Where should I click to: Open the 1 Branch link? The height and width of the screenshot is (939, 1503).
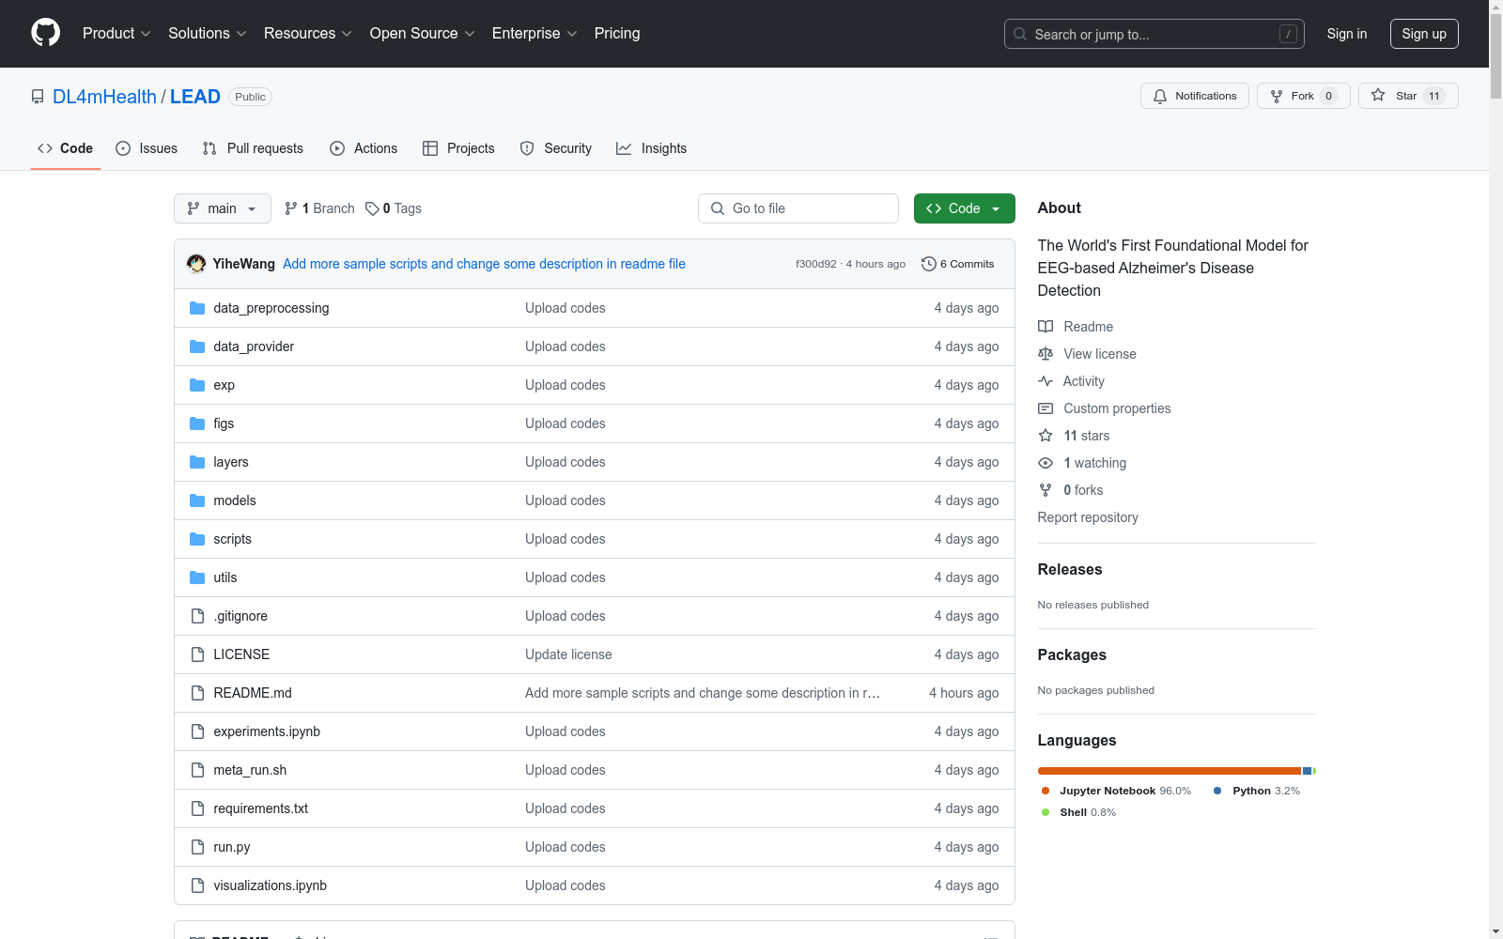point(319,208)
